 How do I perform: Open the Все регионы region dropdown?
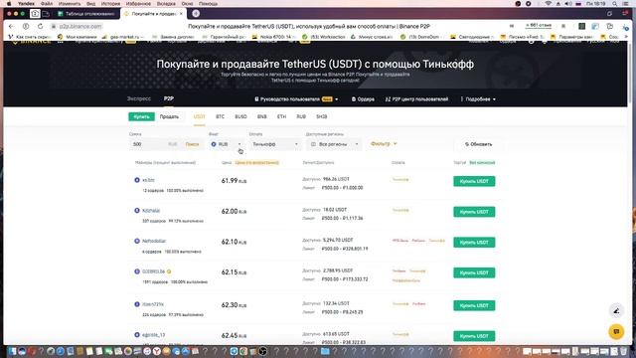pyautogui.click(x=334, y=144)
